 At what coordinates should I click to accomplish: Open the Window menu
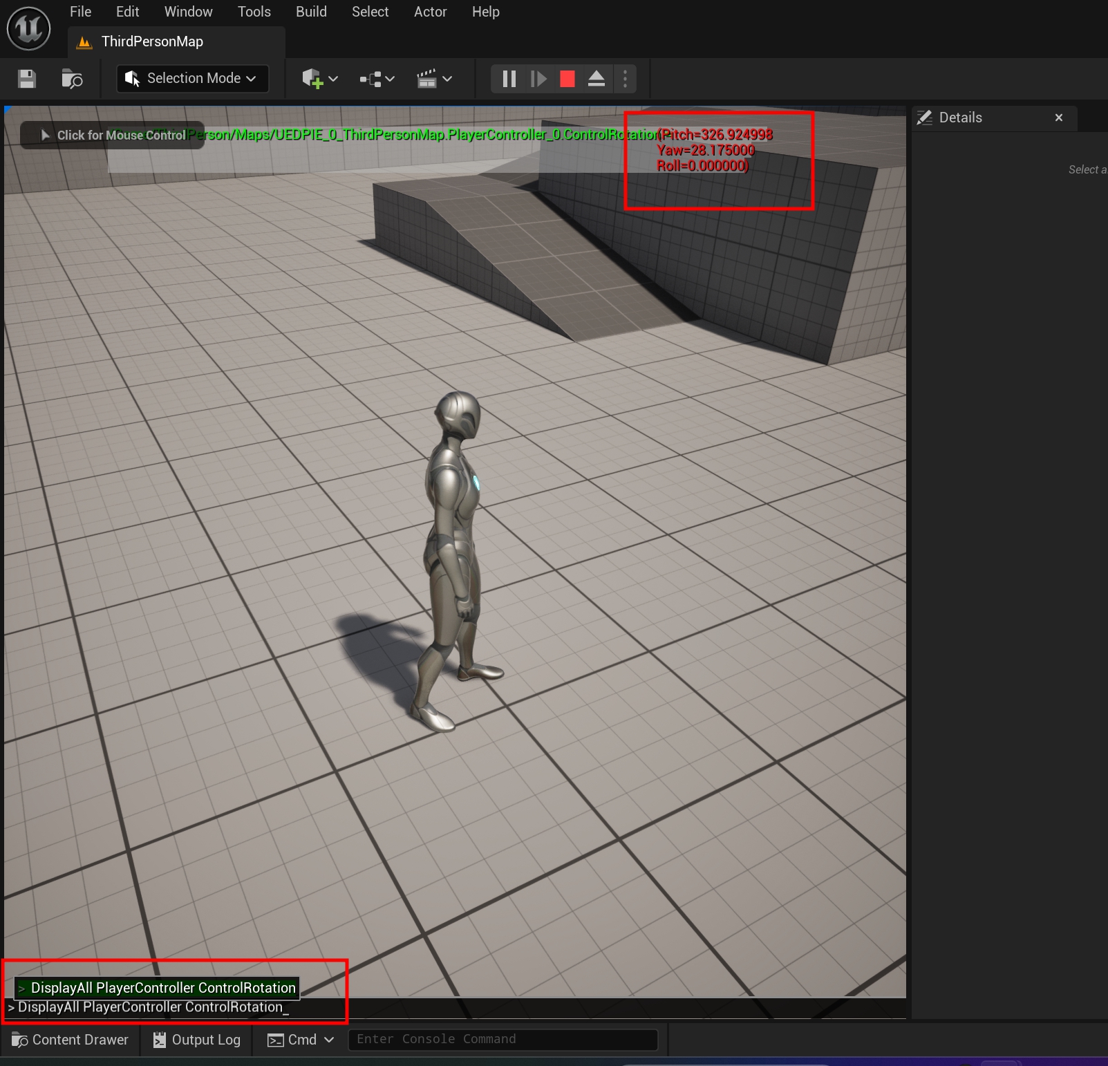point(188,12)
